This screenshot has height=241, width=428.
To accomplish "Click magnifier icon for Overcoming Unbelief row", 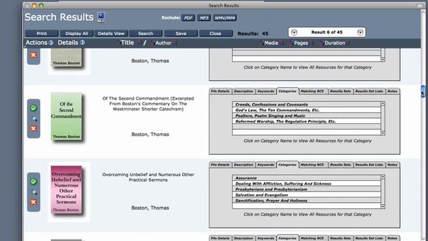I will pyautogui.click(x=34, y=192).
